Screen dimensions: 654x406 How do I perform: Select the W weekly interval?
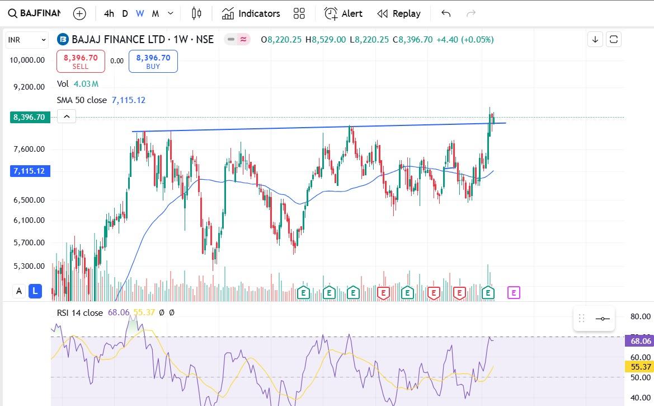coord(140,13)
